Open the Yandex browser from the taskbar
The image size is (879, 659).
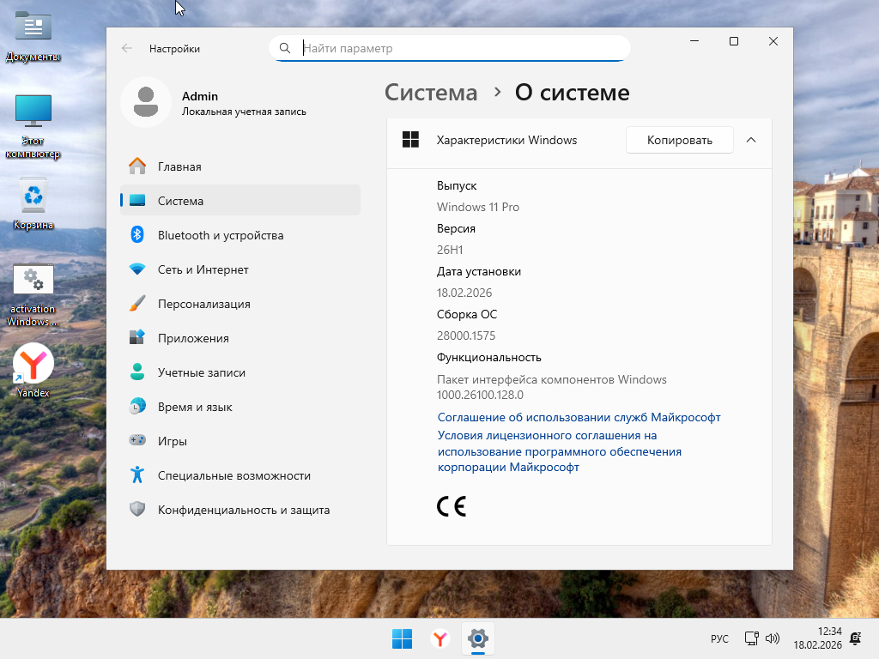[439, 638]
